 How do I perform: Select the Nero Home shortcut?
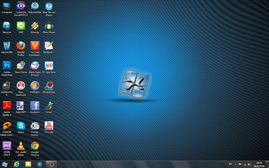tap(21, 68)
